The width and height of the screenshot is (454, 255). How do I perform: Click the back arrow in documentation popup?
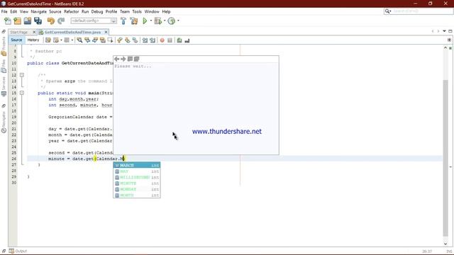pyautogui.click(x=116, y=59)
